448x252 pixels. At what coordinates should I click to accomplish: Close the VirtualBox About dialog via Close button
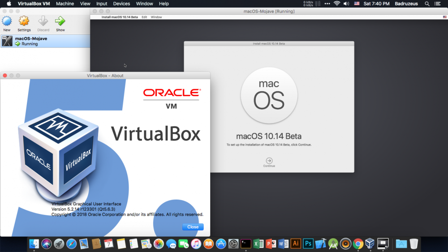click(x=193, y=227)
